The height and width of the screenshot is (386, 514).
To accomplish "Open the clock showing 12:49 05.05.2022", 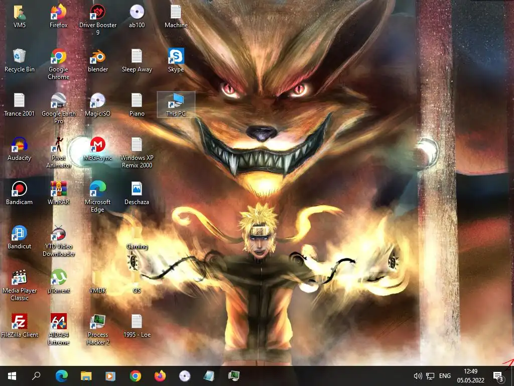I will pyautogui.click(x=470, y=376).
